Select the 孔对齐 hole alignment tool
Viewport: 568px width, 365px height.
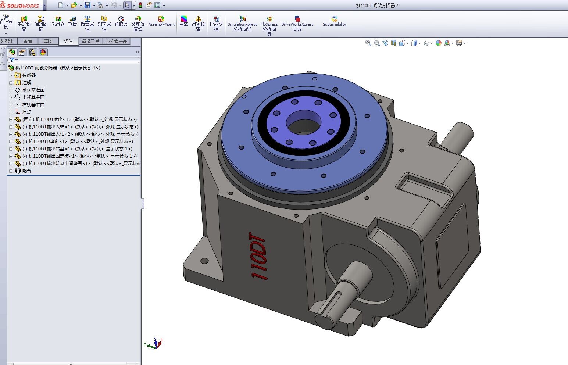58,22
